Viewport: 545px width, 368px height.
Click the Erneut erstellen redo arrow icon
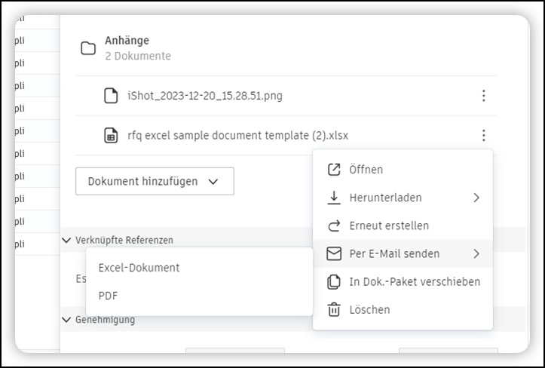tap(334, 225)
